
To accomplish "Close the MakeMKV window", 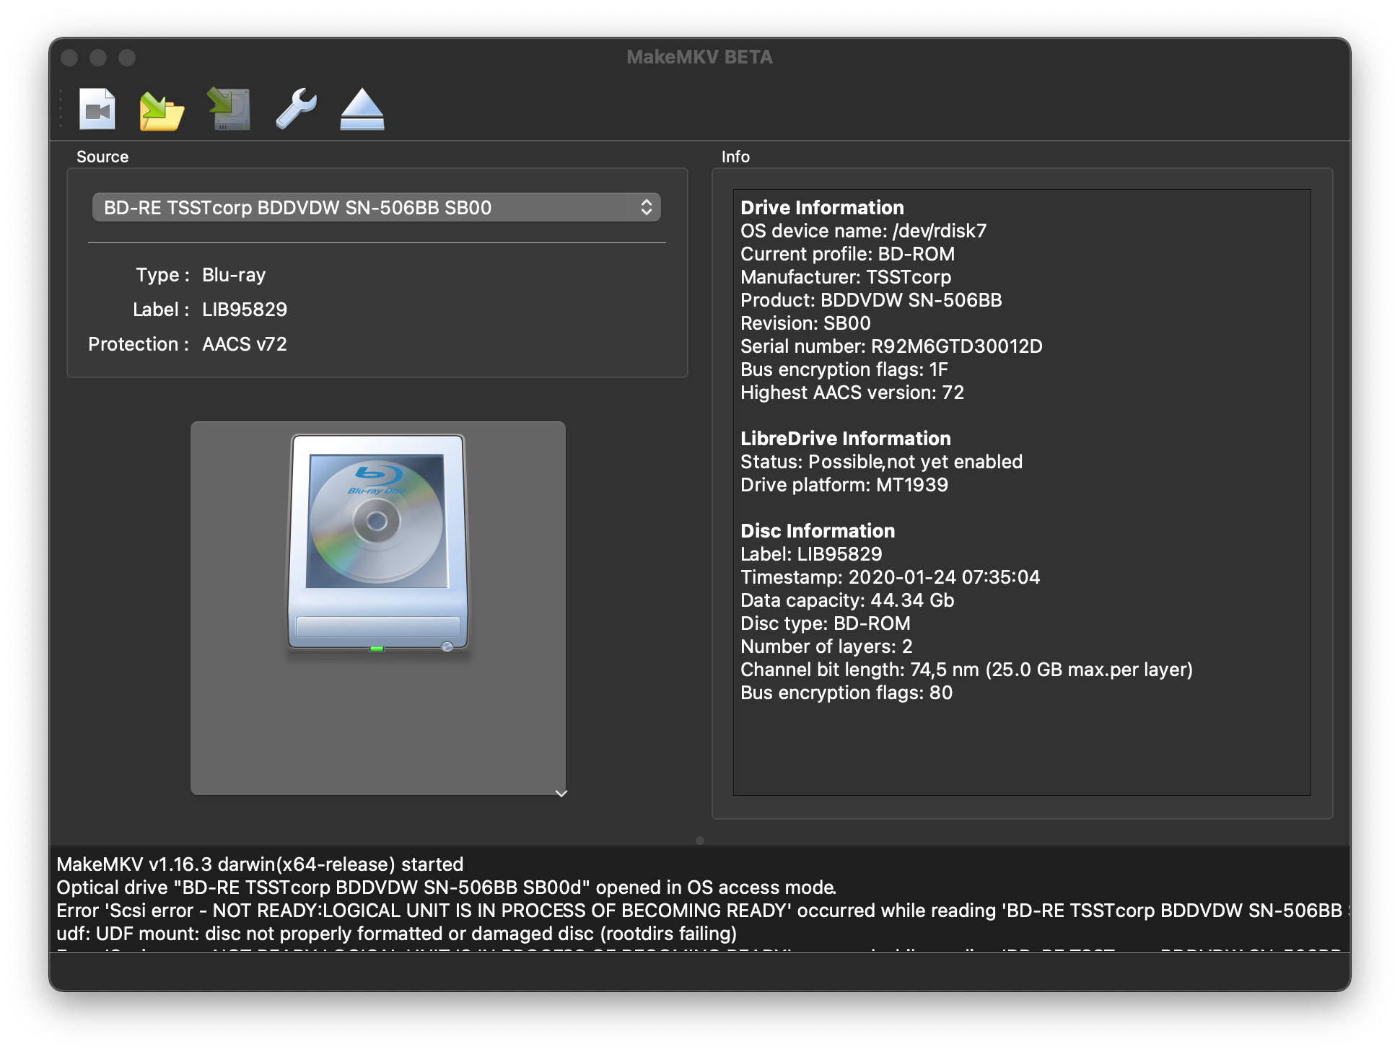I will [69, 58].
